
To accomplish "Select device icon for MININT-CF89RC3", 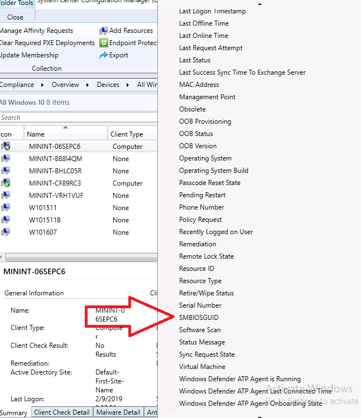I will [x=6, y=183].
